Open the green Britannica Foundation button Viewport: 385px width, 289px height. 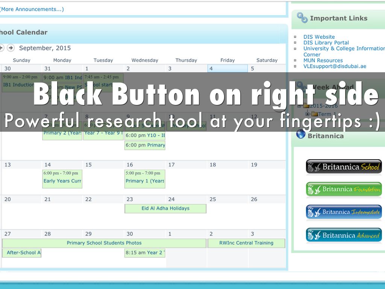(344, 190)
